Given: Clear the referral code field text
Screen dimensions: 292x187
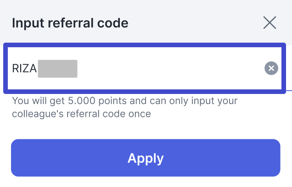Looking at the screenshot, I should 271,68.
